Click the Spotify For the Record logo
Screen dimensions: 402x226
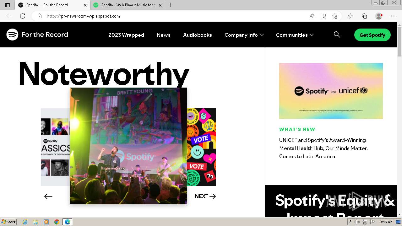pyautogui.click(x=37, y=35)
